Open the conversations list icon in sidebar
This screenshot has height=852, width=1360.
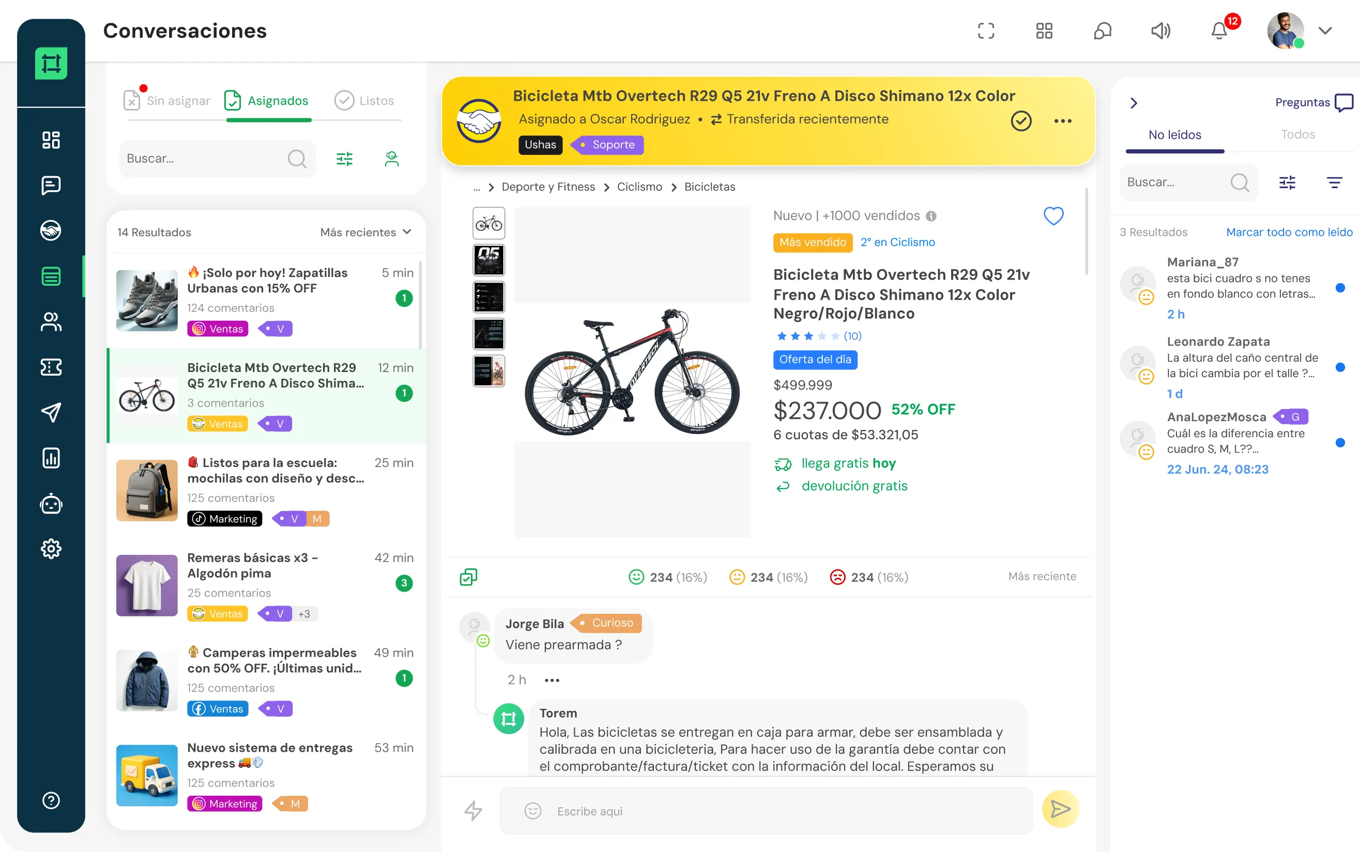click(51, 276)
